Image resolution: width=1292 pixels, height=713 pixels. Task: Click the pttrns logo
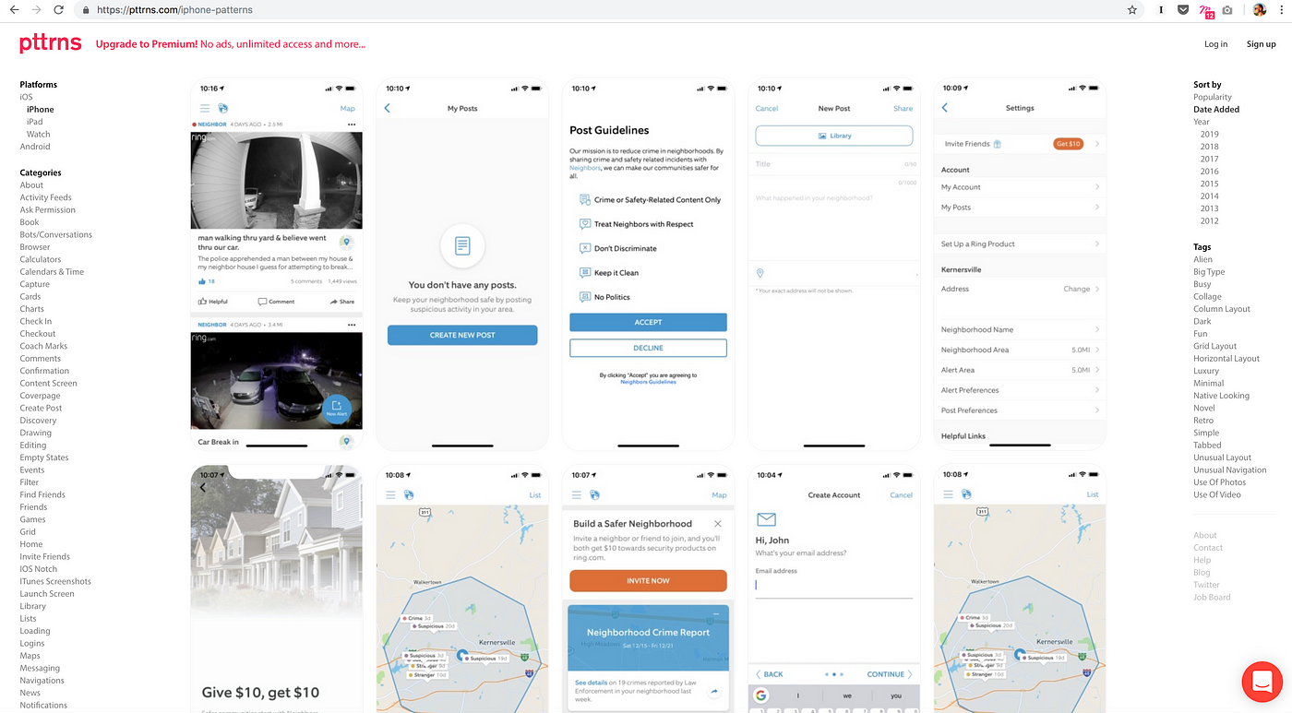(51, 43)
